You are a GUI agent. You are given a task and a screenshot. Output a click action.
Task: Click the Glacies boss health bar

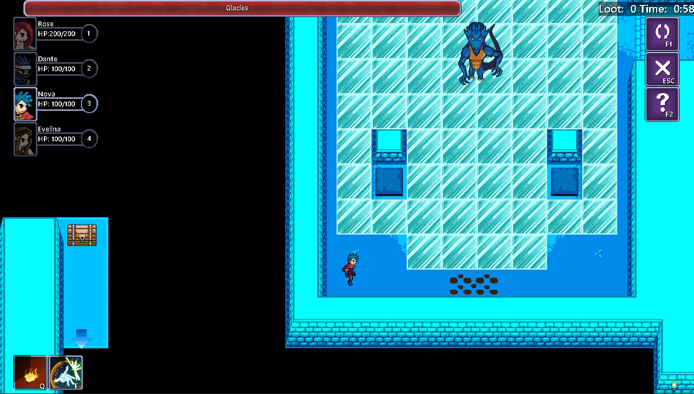click(237, 8)
